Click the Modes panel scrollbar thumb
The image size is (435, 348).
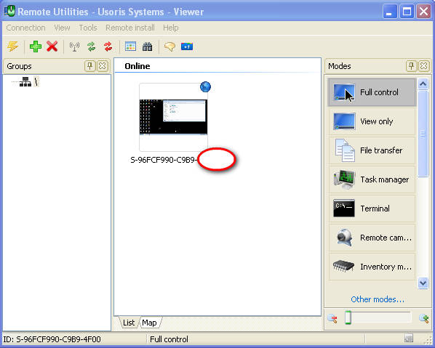tap(423, 134)
